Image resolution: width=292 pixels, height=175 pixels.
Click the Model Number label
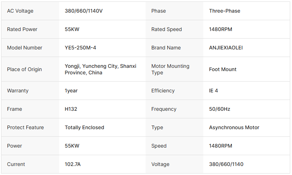pyautogui.click(x=25, y=48)
